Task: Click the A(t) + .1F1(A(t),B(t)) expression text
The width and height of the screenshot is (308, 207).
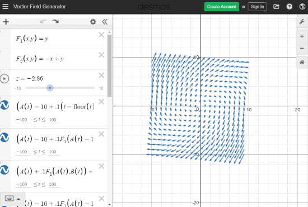Action: click(55, 172)
